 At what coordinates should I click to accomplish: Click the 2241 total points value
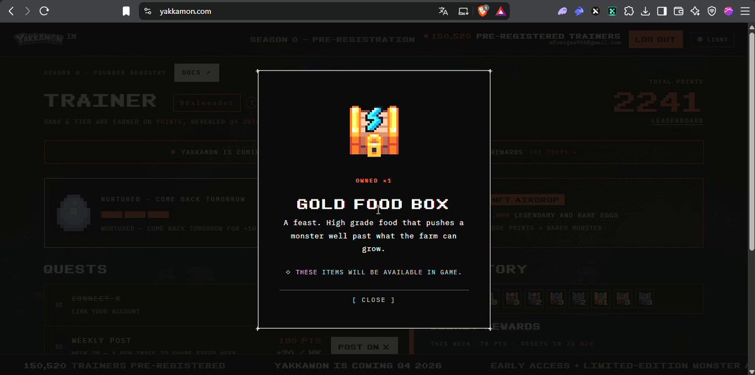(658, 102)
